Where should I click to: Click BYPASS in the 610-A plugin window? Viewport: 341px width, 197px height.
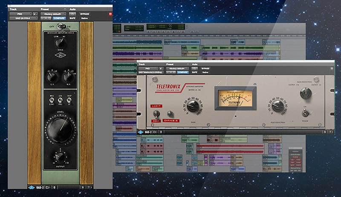pyautogui.click(x=84, y=14)
